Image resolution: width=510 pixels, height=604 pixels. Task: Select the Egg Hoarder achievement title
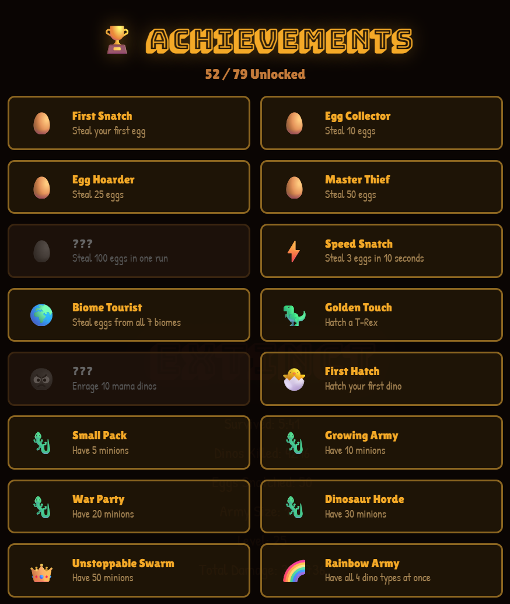point(103,179)
